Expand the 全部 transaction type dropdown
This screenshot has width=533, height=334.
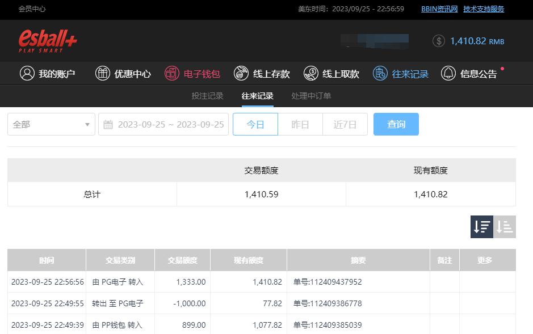[51, 125]
